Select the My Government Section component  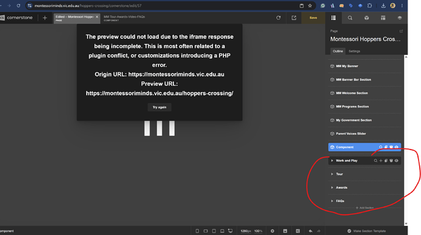(x=365, y=120)
